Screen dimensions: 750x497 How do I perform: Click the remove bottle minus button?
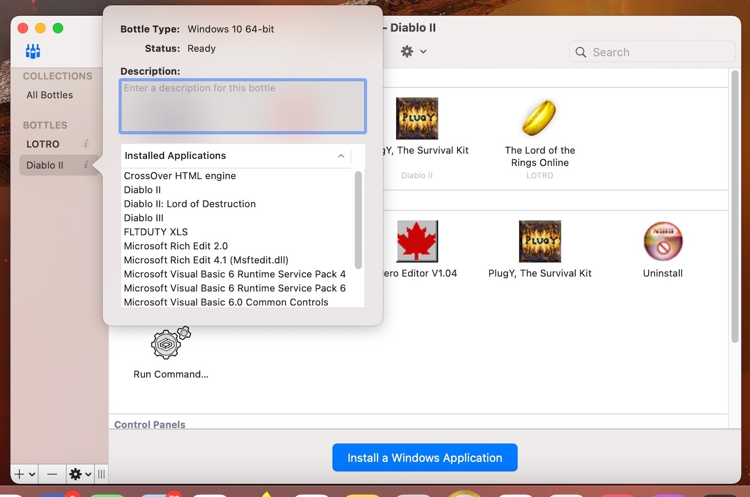click(52, 474)
